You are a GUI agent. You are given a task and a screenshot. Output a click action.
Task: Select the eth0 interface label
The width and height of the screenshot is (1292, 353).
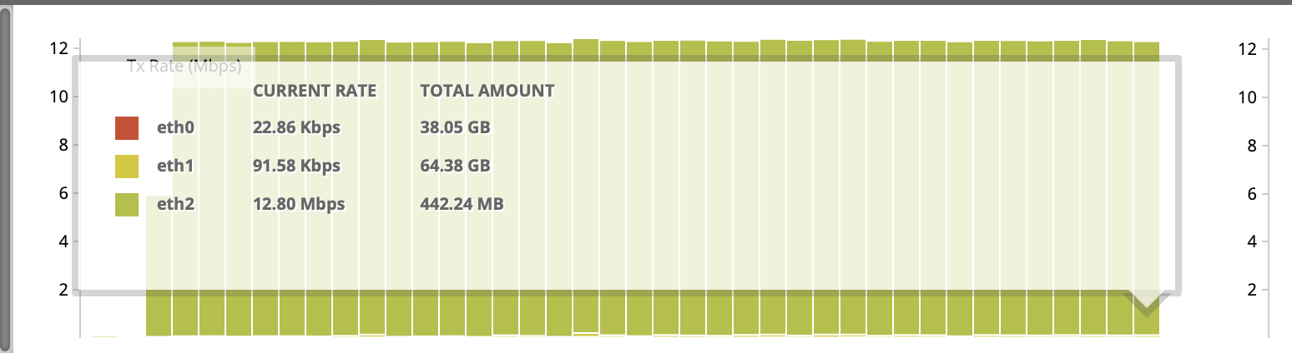[x=175, y=129]
